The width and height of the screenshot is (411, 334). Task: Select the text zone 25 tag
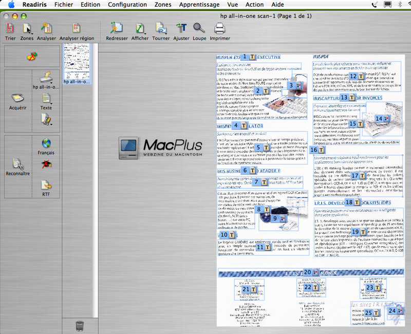(x=372, y=313)
